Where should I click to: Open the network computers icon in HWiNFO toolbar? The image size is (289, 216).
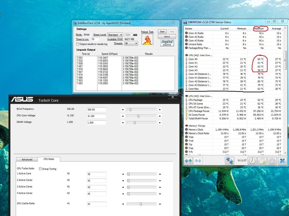point(229,160)
